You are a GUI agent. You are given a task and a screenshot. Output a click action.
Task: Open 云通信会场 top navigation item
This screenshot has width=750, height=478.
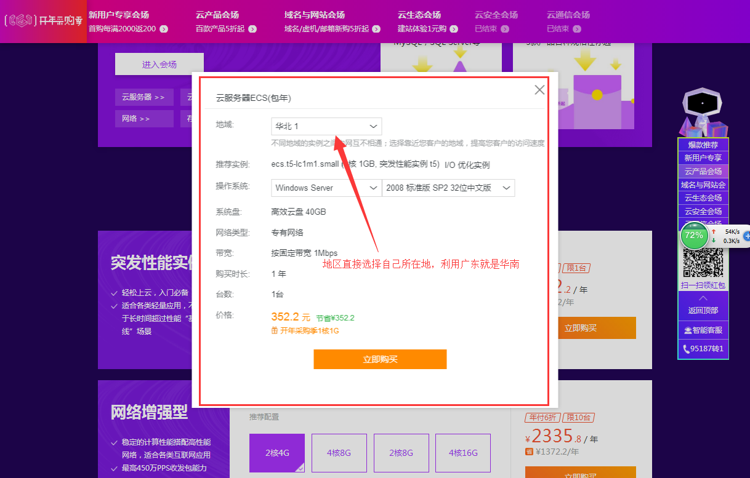pos(568,15)
